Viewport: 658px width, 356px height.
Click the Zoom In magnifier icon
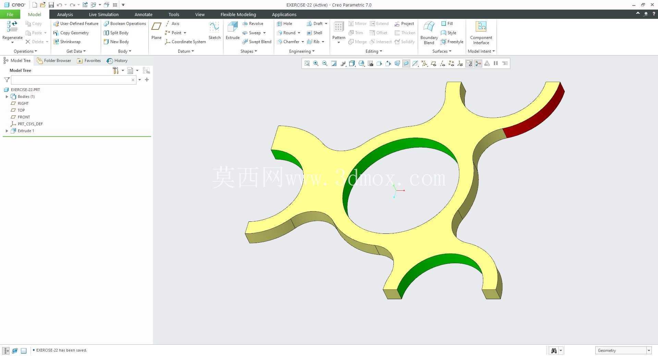pyautogui.click(x=316, y=63)
